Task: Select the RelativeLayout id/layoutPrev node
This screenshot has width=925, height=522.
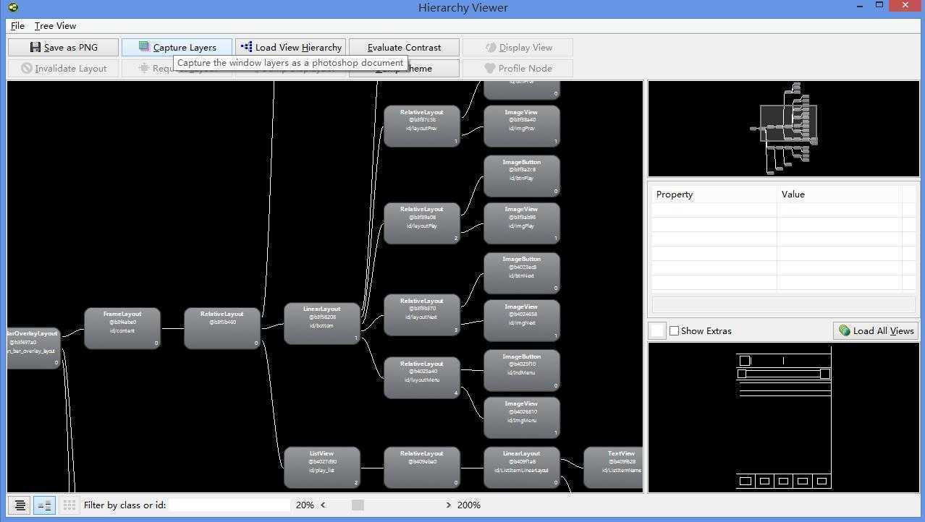Action: (x=422, y=127)
